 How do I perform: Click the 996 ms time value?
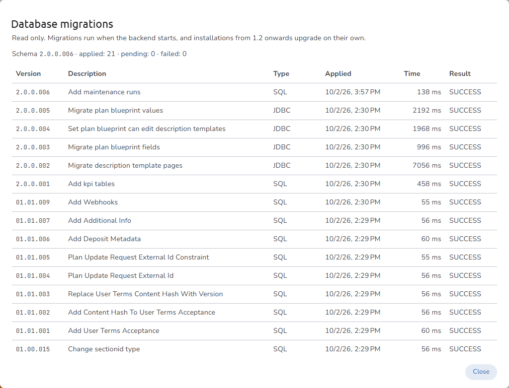click(429, 147)
